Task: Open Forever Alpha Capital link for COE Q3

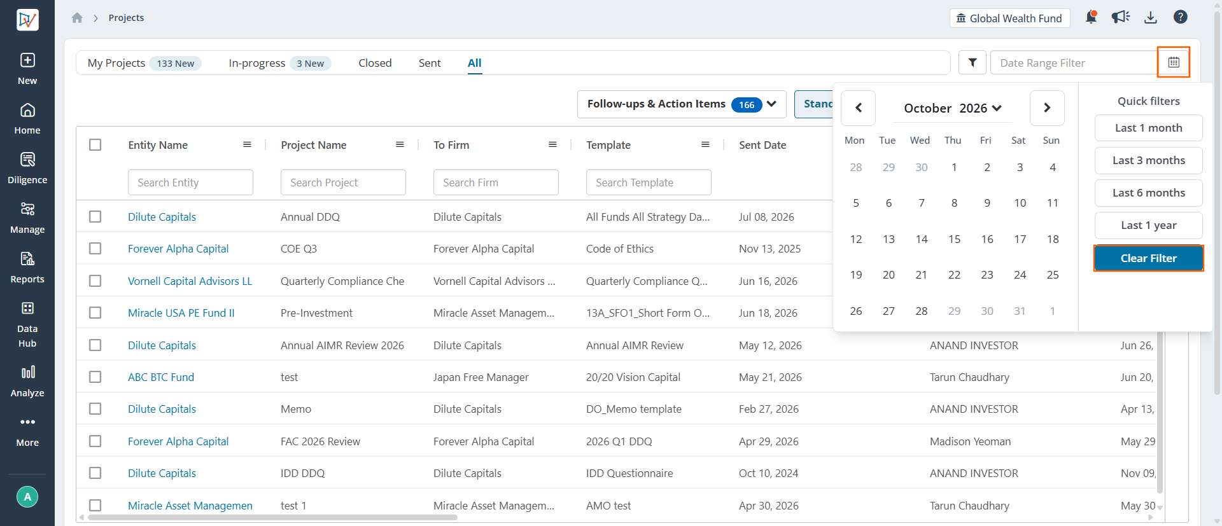Action: (x=178, y=249)
